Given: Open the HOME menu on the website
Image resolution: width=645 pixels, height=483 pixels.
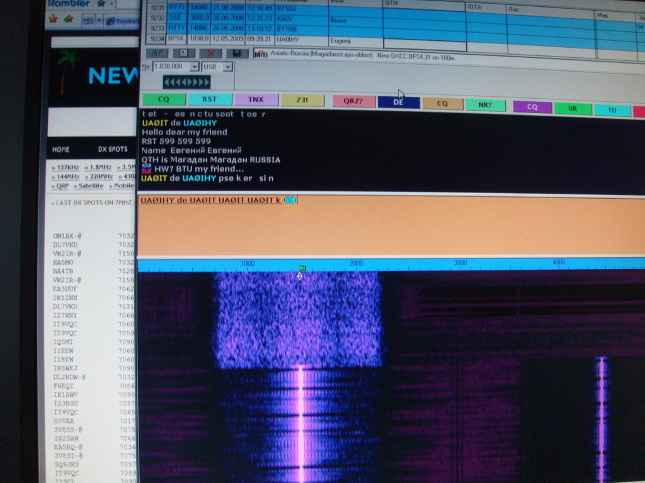Looking at the screenshot, I should tap(61, 150).
